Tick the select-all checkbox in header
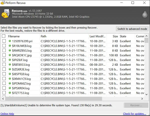 pos(4,36)
